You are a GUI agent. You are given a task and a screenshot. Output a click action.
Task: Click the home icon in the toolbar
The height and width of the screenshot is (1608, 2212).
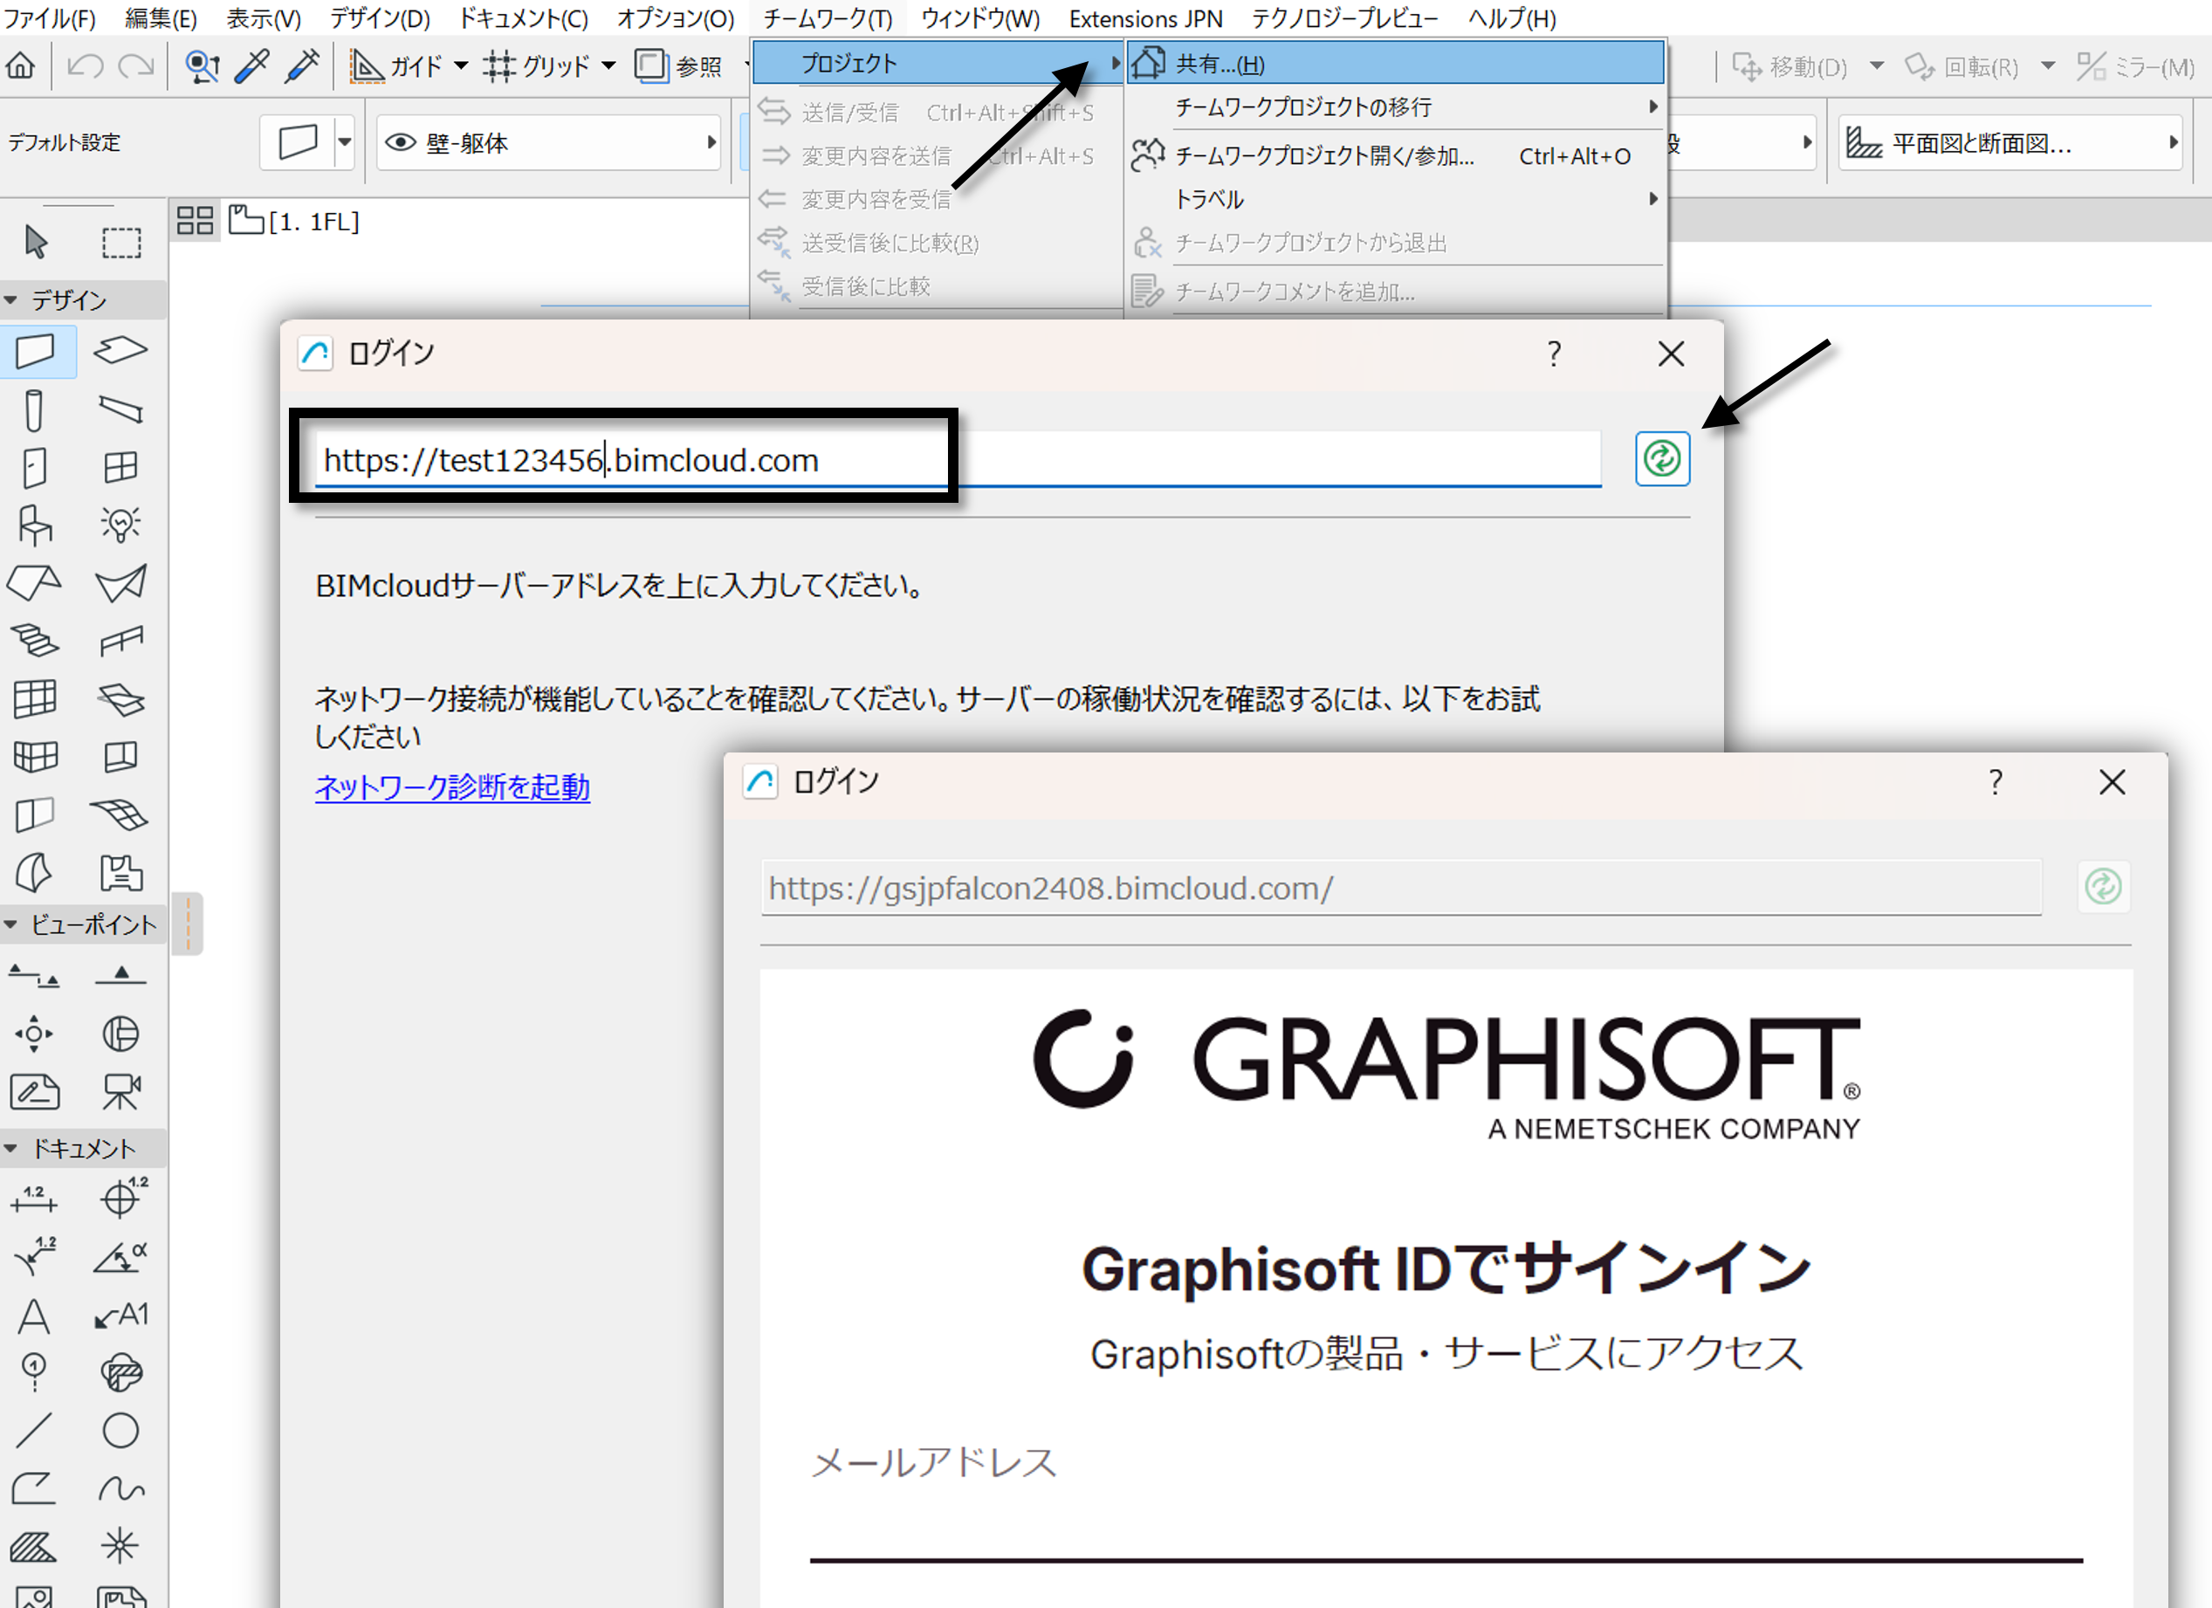pyautogui.click(x=20, y=66)
